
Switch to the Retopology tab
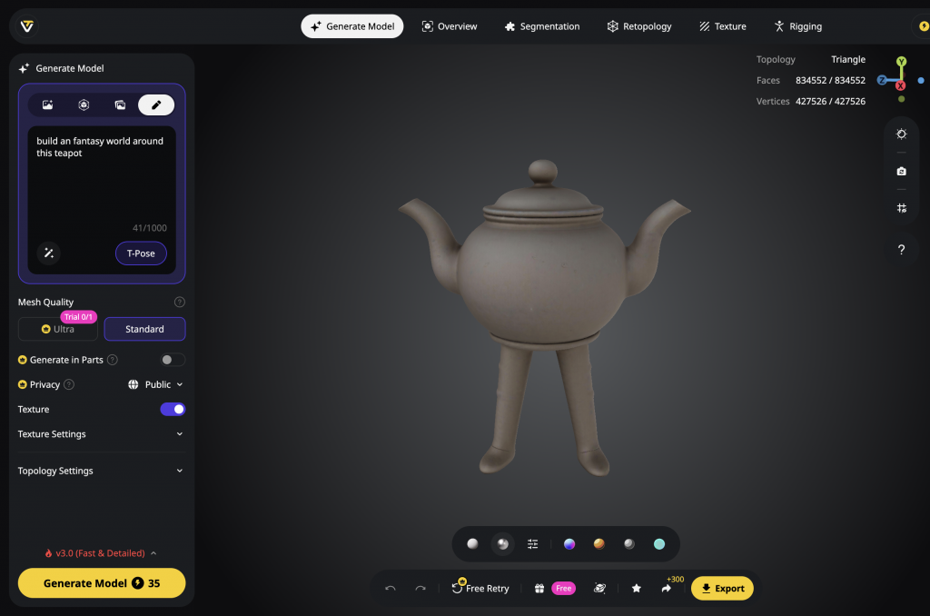(x=639, y=26)
